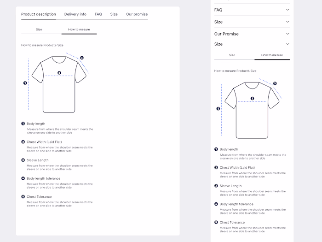322x242 pixels.
Task: Click number 5 bullet beside Chest Tolerance, left
Action: point(23,196)
